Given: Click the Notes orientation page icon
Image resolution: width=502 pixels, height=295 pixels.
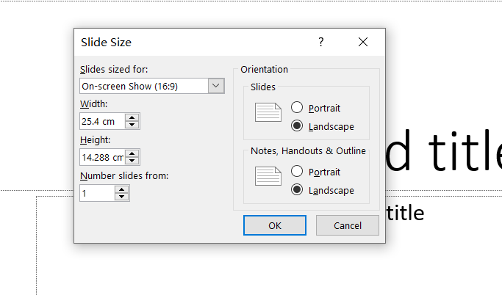Looking at the screenshot, I should (268, 176).
